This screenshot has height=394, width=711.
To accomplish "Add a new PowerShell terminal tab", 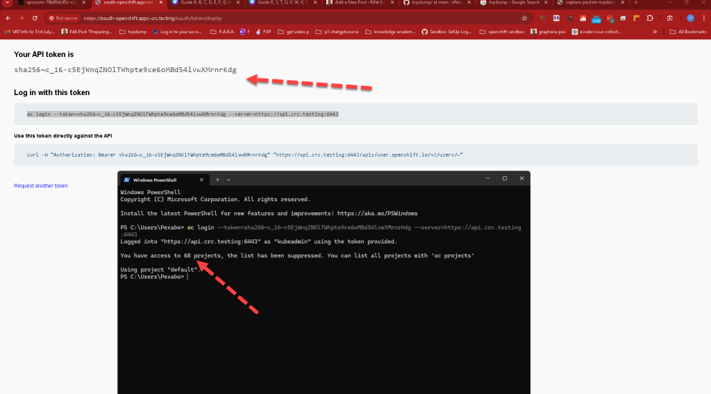I will (217, 180).
